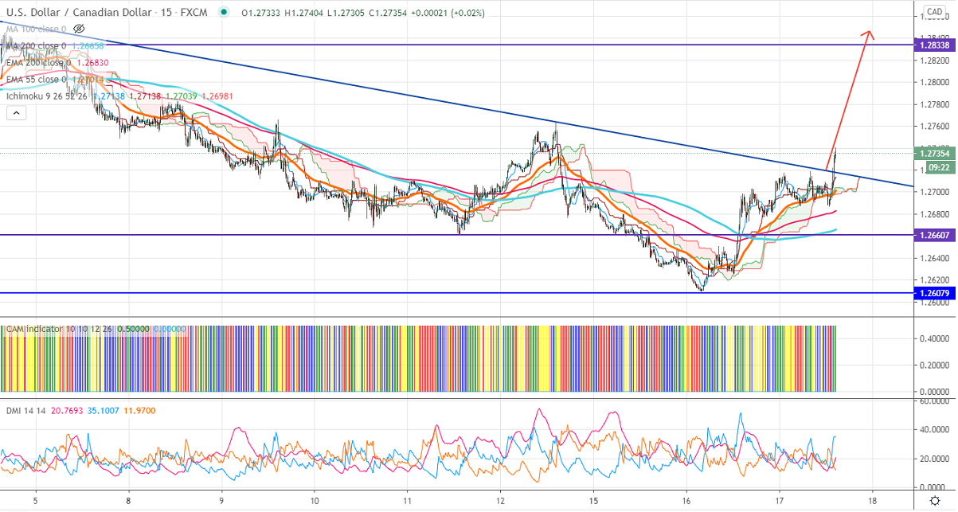The image size is (958, 512).
Task: Click date label 16 on time axis
Action: [686, 502]
